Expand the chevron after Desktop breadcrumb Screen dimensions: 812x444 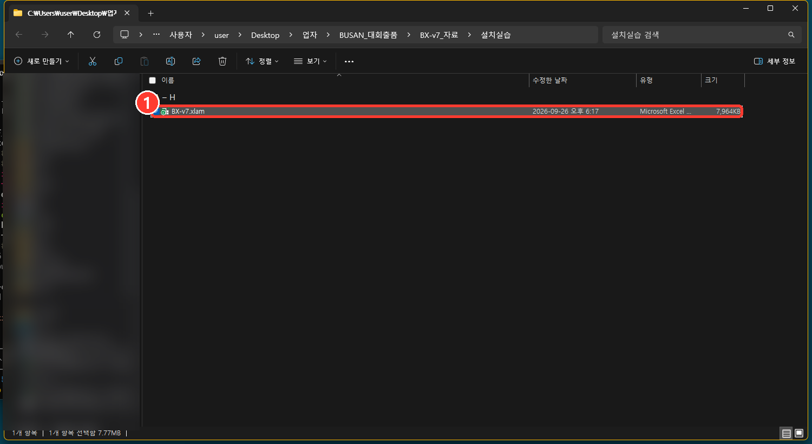coord(291,35)
